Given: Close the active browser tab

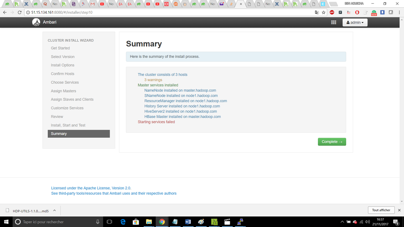Looking at the screenshot, I should [x=241, y=4].
